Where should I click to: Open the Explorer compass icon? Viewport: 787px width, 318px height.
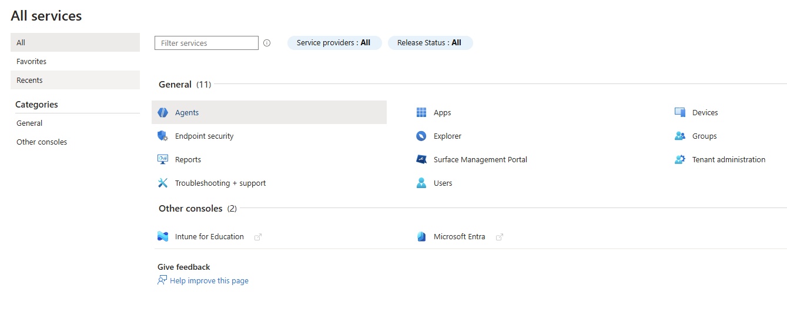(421, 136)
